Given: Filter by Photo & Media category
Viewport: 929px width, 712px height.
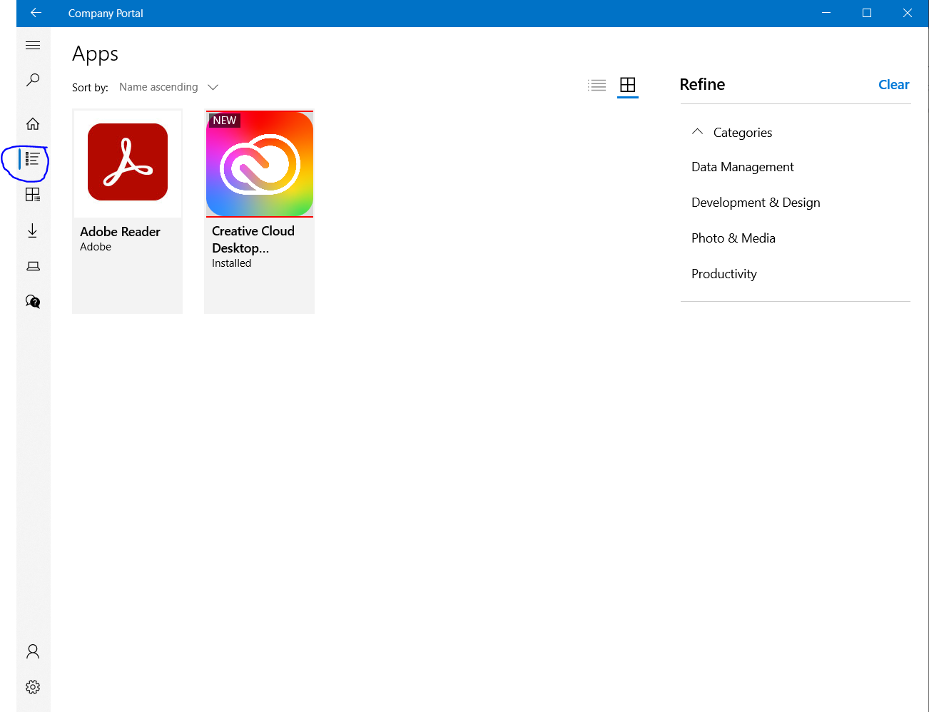Looking at the screenshot, I should (733, 238).
